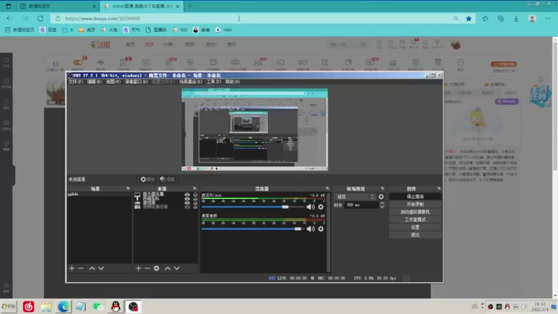The height and width of the screenshot is (314, 558).
Task: Open the OBS 视图 menu
Action: [113, 82]
